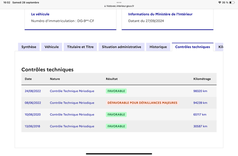The width and height of the screenshot is (238, 156).
Task: Open the partially visible Kilométrage tab
Action: pos(219,47)
